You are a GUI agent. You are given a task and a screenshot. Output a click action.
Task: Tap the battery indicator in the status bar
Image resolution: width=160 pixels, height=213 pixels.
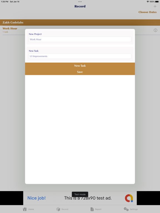pos(157,2)
